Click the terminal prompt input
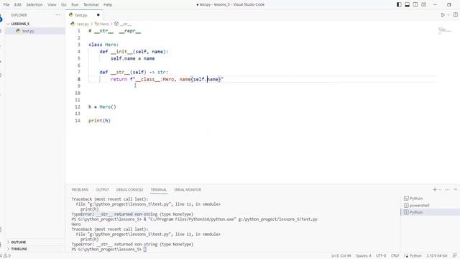The height and width of the screenshot is (259, 460). click(x=144, y=250)
